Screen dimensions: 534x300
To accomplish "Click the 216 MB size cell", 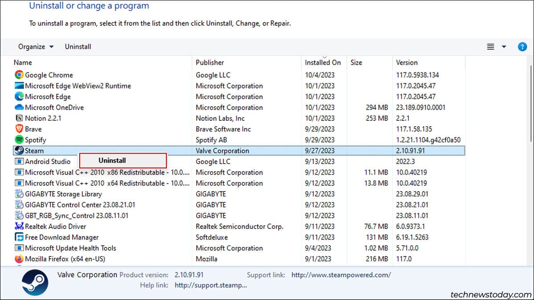I will pyautogui.click(x=376, y=259).
